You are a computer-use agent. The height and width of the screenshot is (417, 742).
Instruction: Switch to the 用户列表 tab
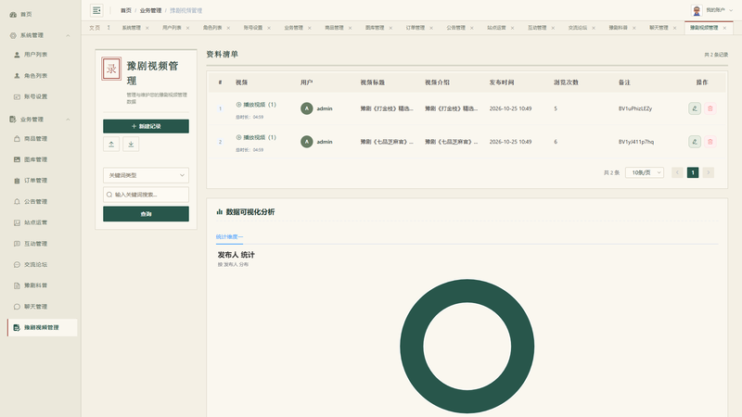tap(172, 28)
